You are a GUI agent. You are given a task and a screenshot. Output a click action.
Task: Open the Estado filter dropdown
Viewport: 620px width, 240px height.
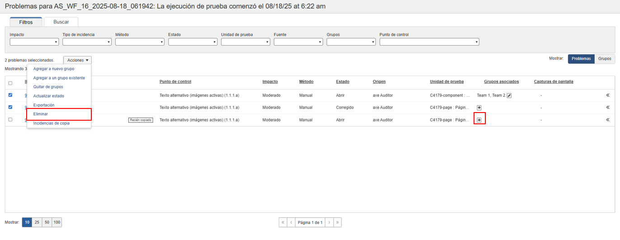coord(193,42)
